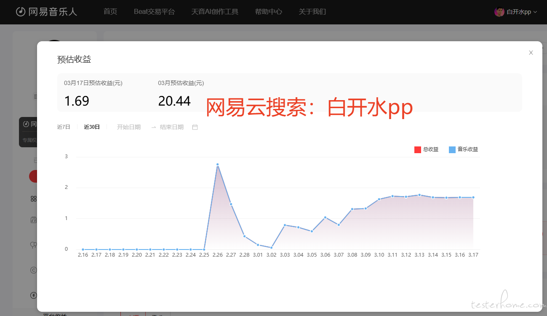The width and height of the screenshot is (547, 316).
Task: Click the 2.27 data point on chart
Action: click(231, 204)
